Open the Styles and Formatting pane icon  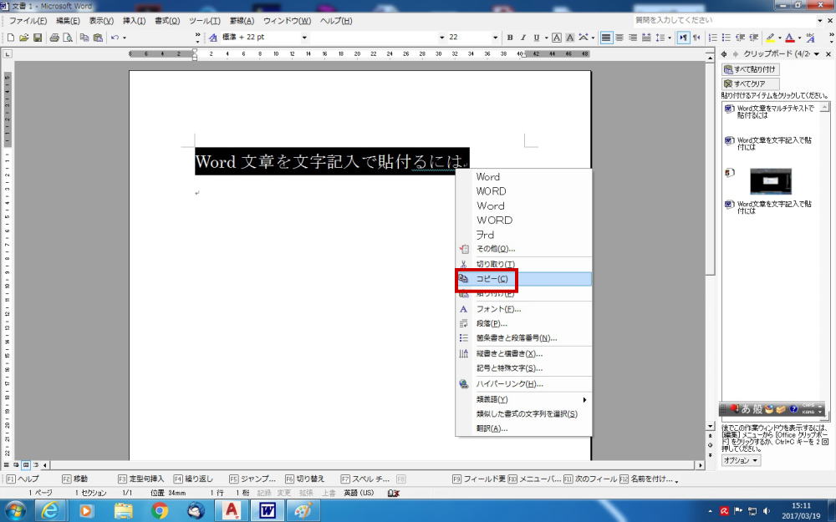[212, 38]
